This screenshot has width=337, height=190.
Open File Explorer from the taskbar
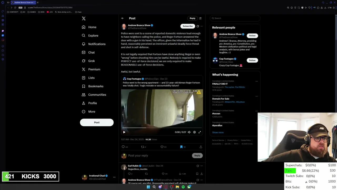point(177,187)
